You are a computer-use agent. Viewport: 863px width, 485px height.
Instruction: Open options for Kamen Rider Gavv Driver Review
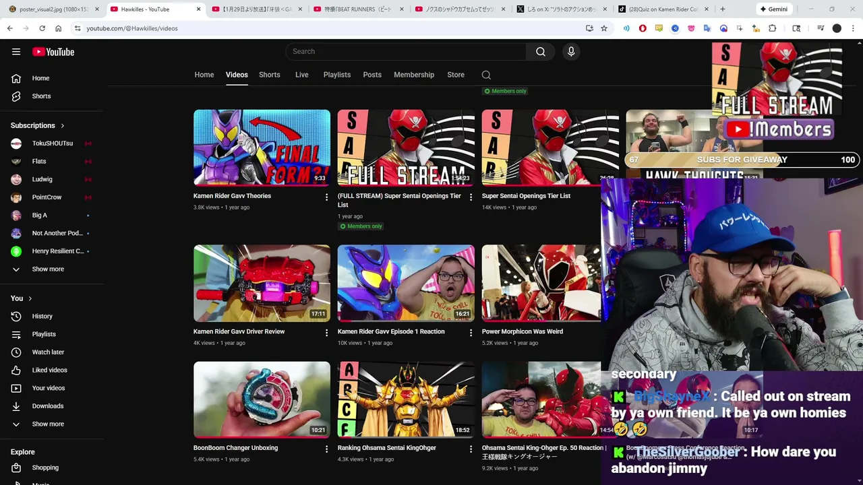(x=326, y=333)
